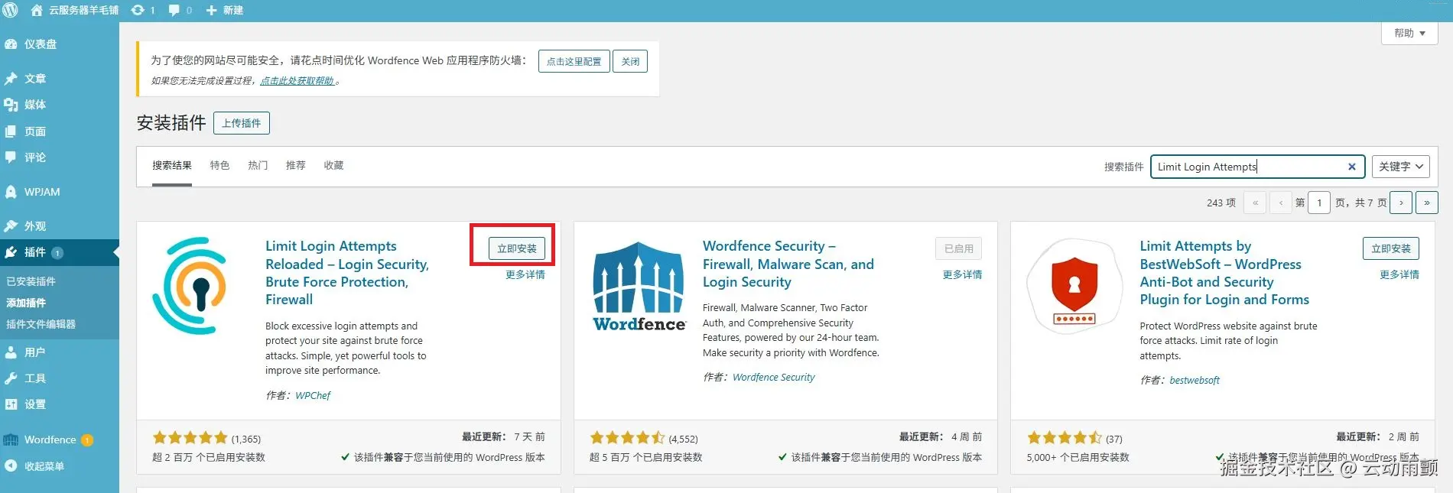The height and width of the screenshot is (493, 1453).
Task: Click the 工具 wrench icon in sidebar
Action: point(11,378)
